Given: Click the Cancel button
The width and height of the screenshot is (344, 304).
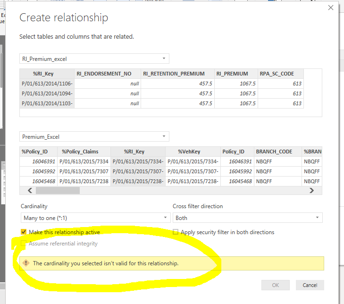Looking at the screenshot, I should tap(310, 285).
